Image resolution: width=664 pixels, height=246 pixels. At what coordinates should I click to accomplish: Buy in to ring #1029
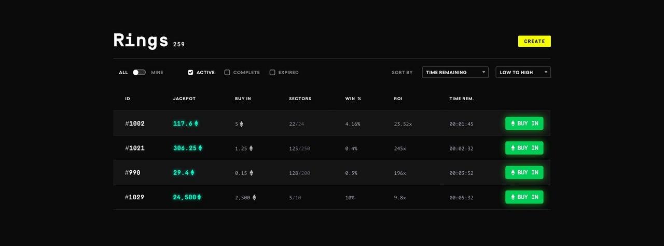[x=524, y=197]
